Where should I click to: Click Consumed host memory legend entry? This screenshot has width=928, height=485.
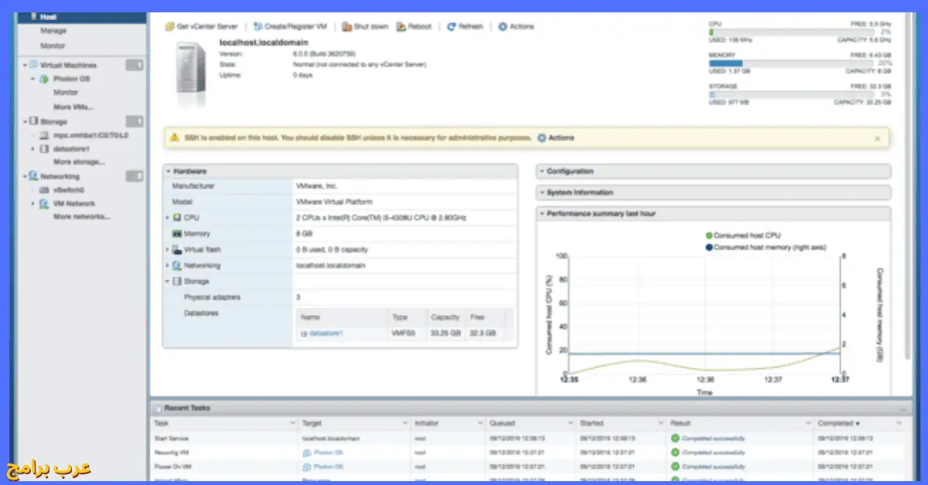click(765, 247)
